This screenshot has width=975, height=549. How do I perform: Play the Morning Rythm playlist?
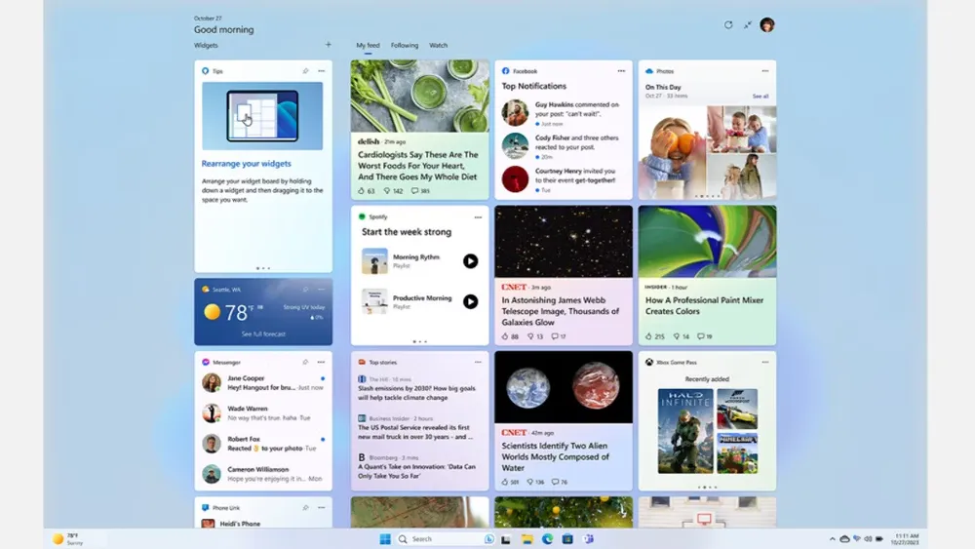point(470,260)
